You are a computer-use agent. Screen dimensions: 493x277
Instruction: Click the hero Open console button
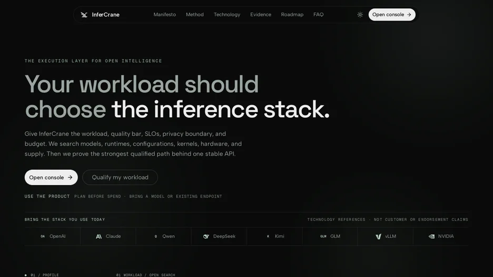click(x=51, y=177)
